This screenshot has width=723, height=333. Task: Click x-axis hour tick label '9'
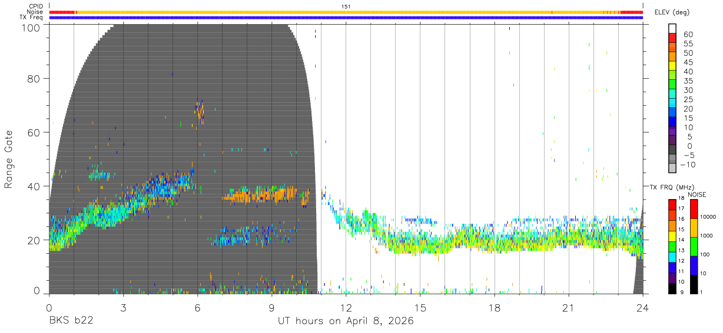pos(271,307)
